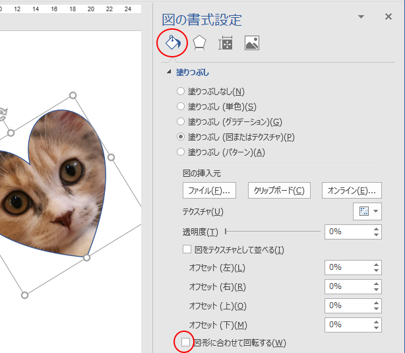The image size is (405, 353).
Task: Decrease オフセット (右) with down arrow
Action: pyautogui.click(x=376, y=290)
